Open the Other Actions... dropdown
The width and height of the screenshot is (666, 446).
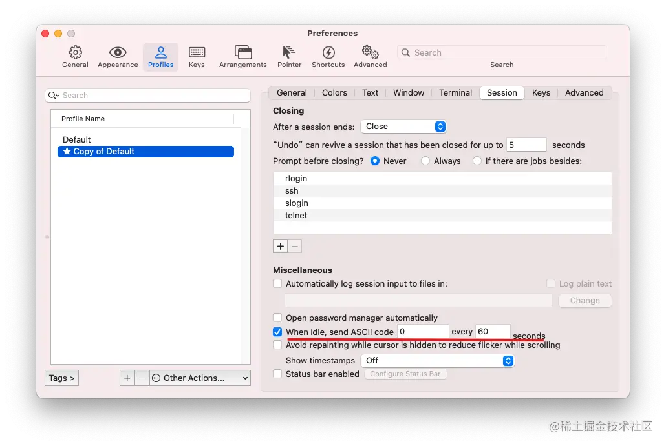pyautogui.click(x=200, y=378)
